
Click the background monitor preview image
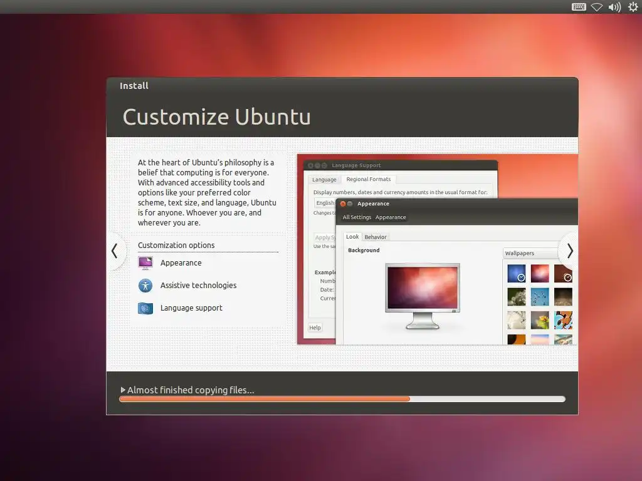(423, 296)
